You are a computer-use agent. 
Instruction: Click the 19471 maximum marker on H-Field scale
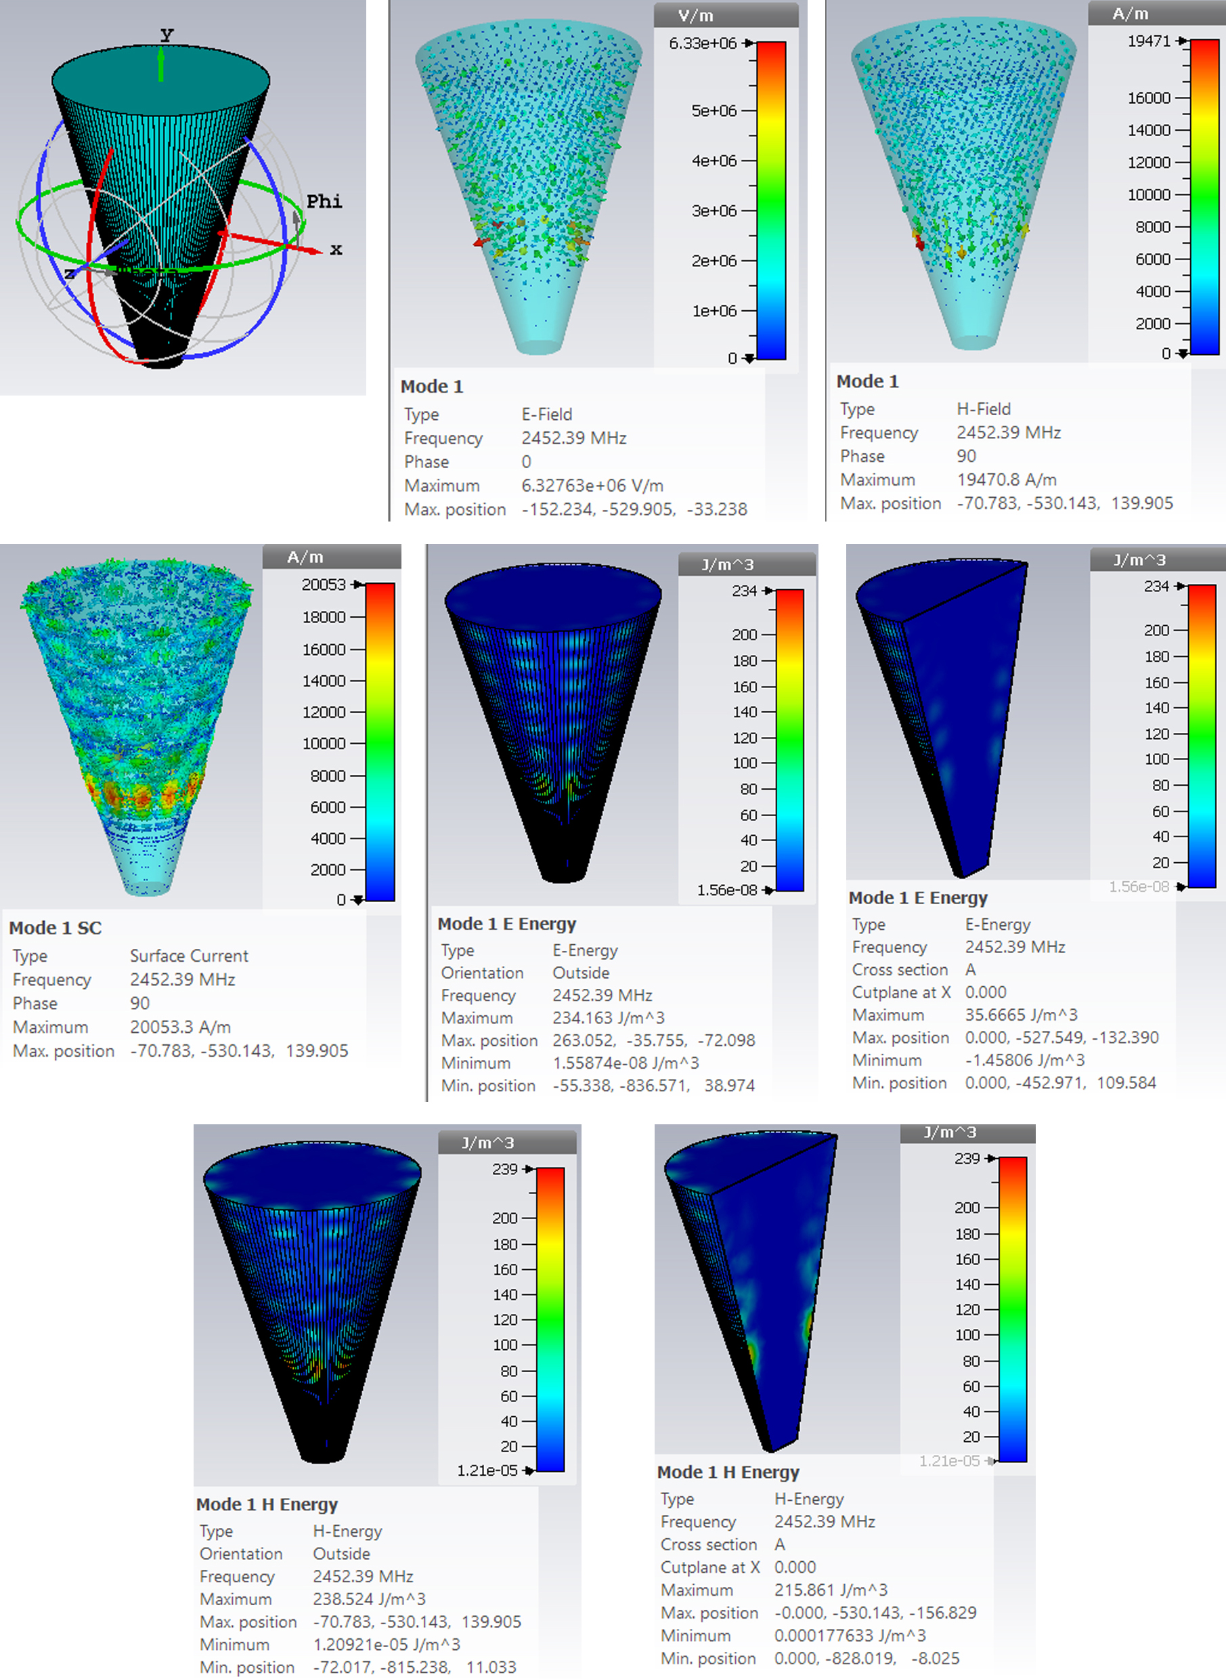[x=1181, y=41]
